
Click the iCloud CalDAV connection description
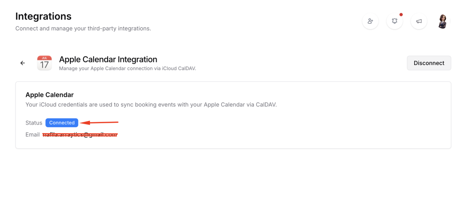coord(127,69)
